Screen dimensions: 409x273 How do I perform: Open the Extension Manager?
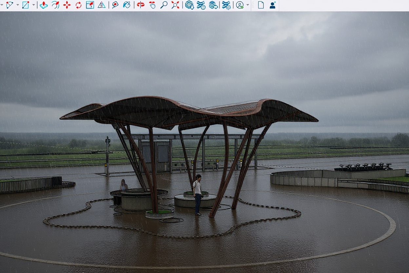(x=226, y=5)
